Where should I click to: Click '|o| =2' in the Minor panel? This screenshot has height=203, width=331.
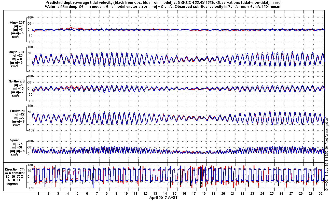(19, 26)
